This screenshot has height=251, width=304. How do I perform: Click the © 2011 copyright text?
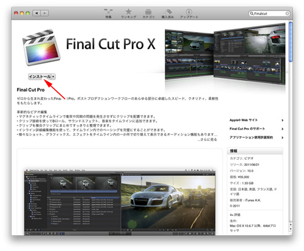pos(235,206)
